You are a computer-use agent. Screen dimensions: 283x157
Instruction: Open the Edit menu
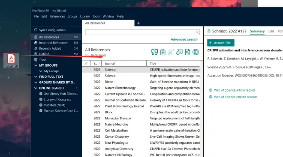pyautogui.click(x=44, y=16)
